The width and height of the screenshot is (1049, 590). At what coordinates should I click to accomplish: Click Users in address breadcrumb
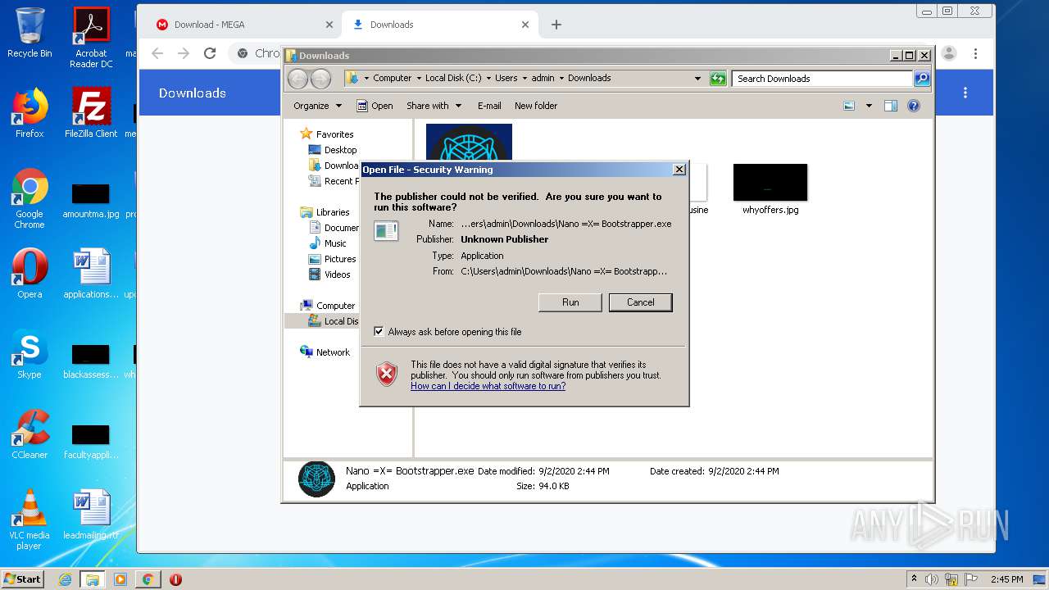tap(506, 79)
